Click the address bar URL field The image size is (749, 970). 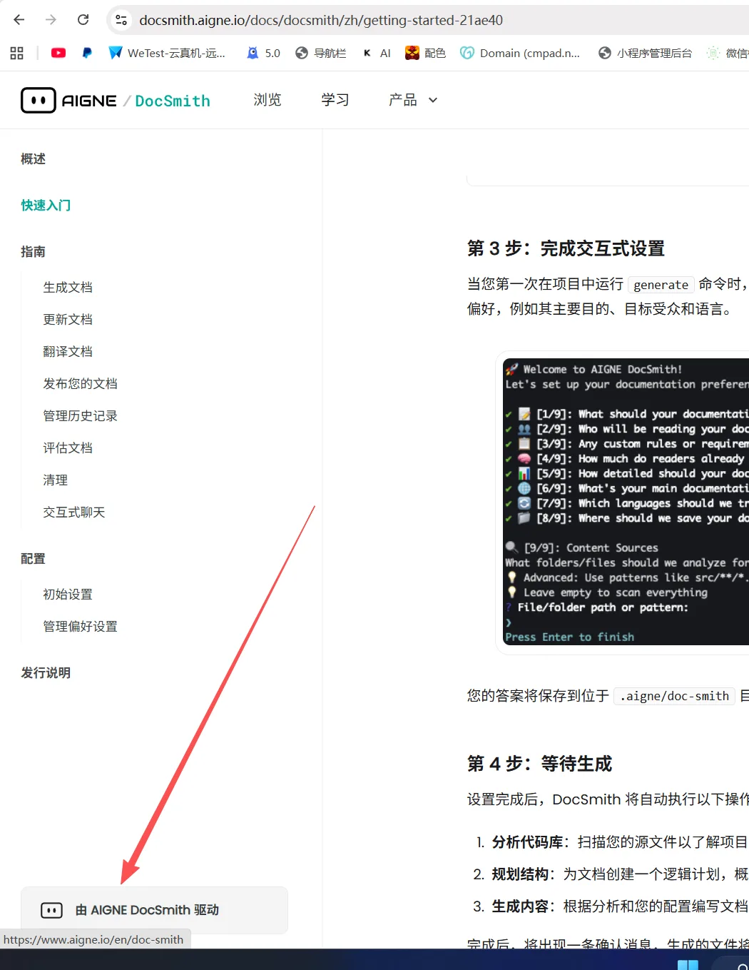(x=428, y=20)
